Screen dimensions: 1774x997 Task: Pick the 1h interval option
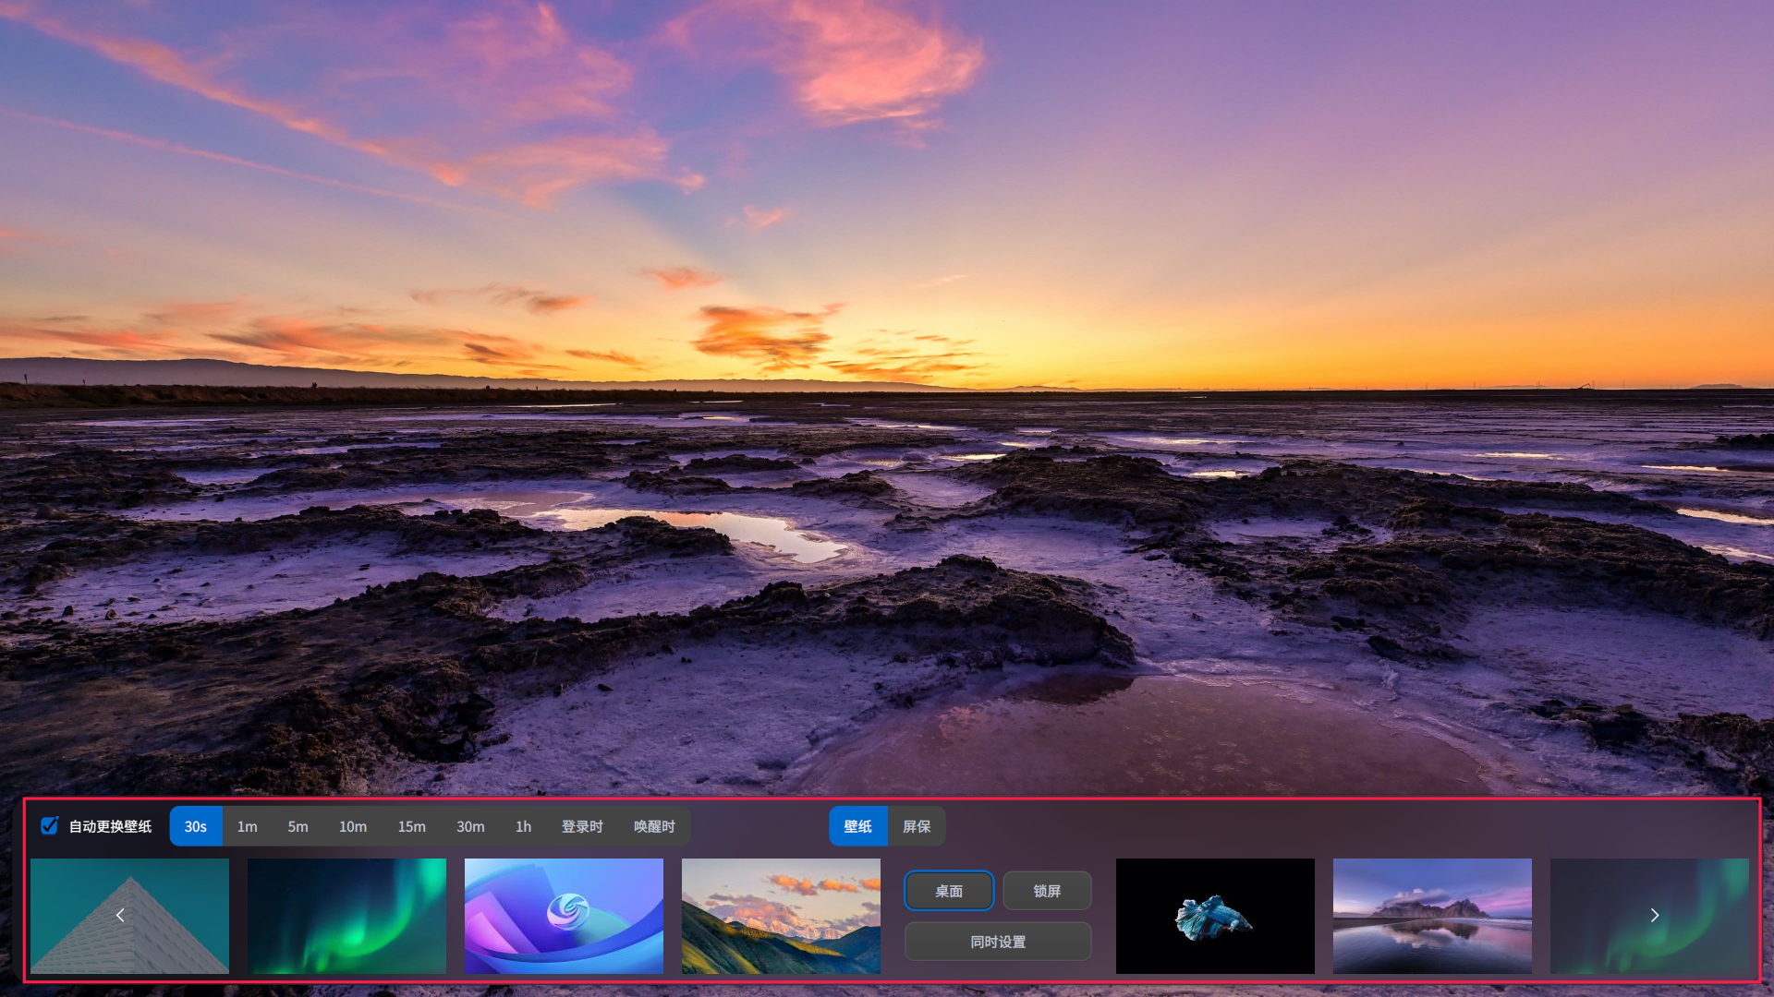[524, 826]
